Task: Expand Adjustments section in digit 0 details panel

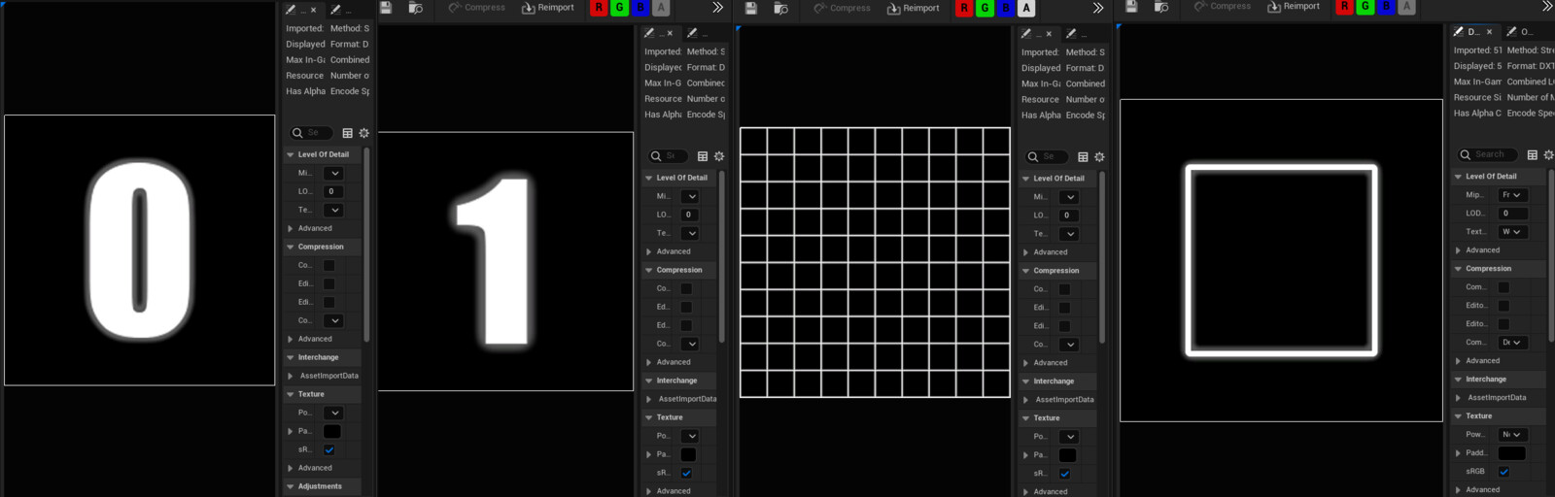Action: [290, 486]
